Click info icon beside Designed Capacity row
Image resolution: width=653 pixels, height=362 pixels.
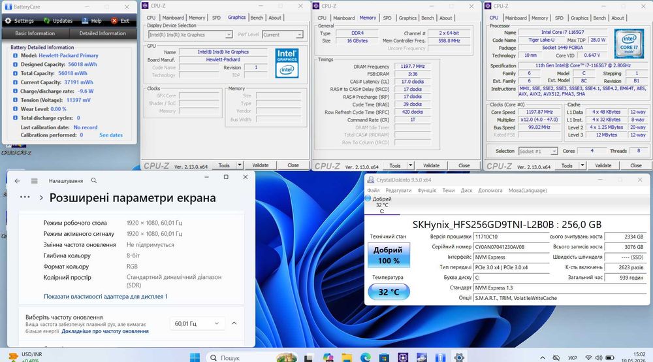(x=16, y=64)
